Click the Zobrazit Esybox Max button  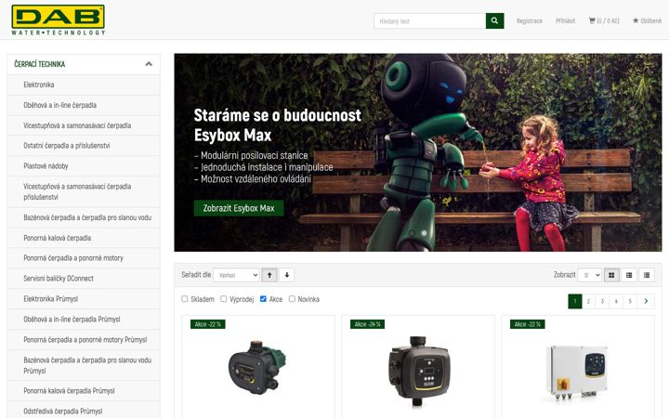click(239, 208)
